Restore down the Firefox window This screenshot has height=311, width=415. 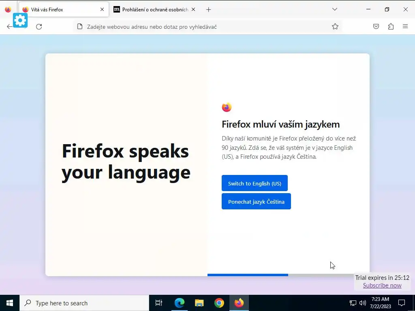(387, 9)
